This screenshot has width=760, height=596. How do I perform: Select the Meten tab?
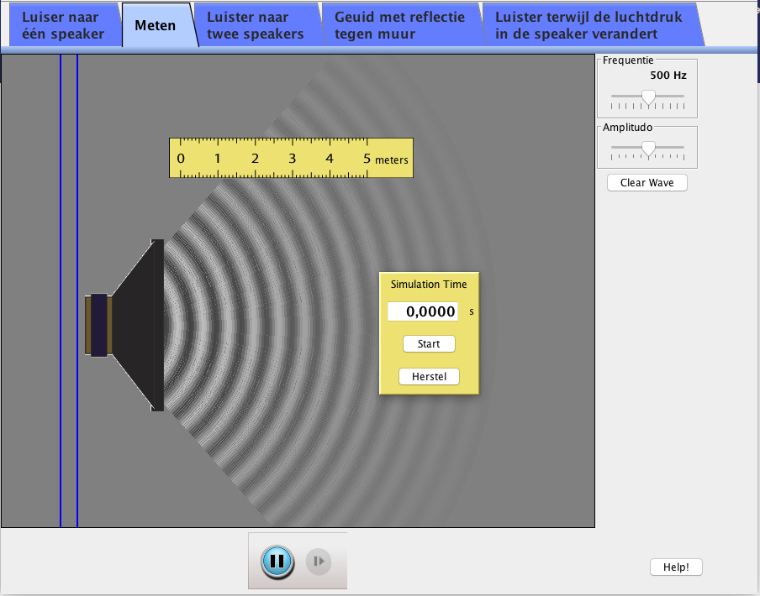(155, 25)
